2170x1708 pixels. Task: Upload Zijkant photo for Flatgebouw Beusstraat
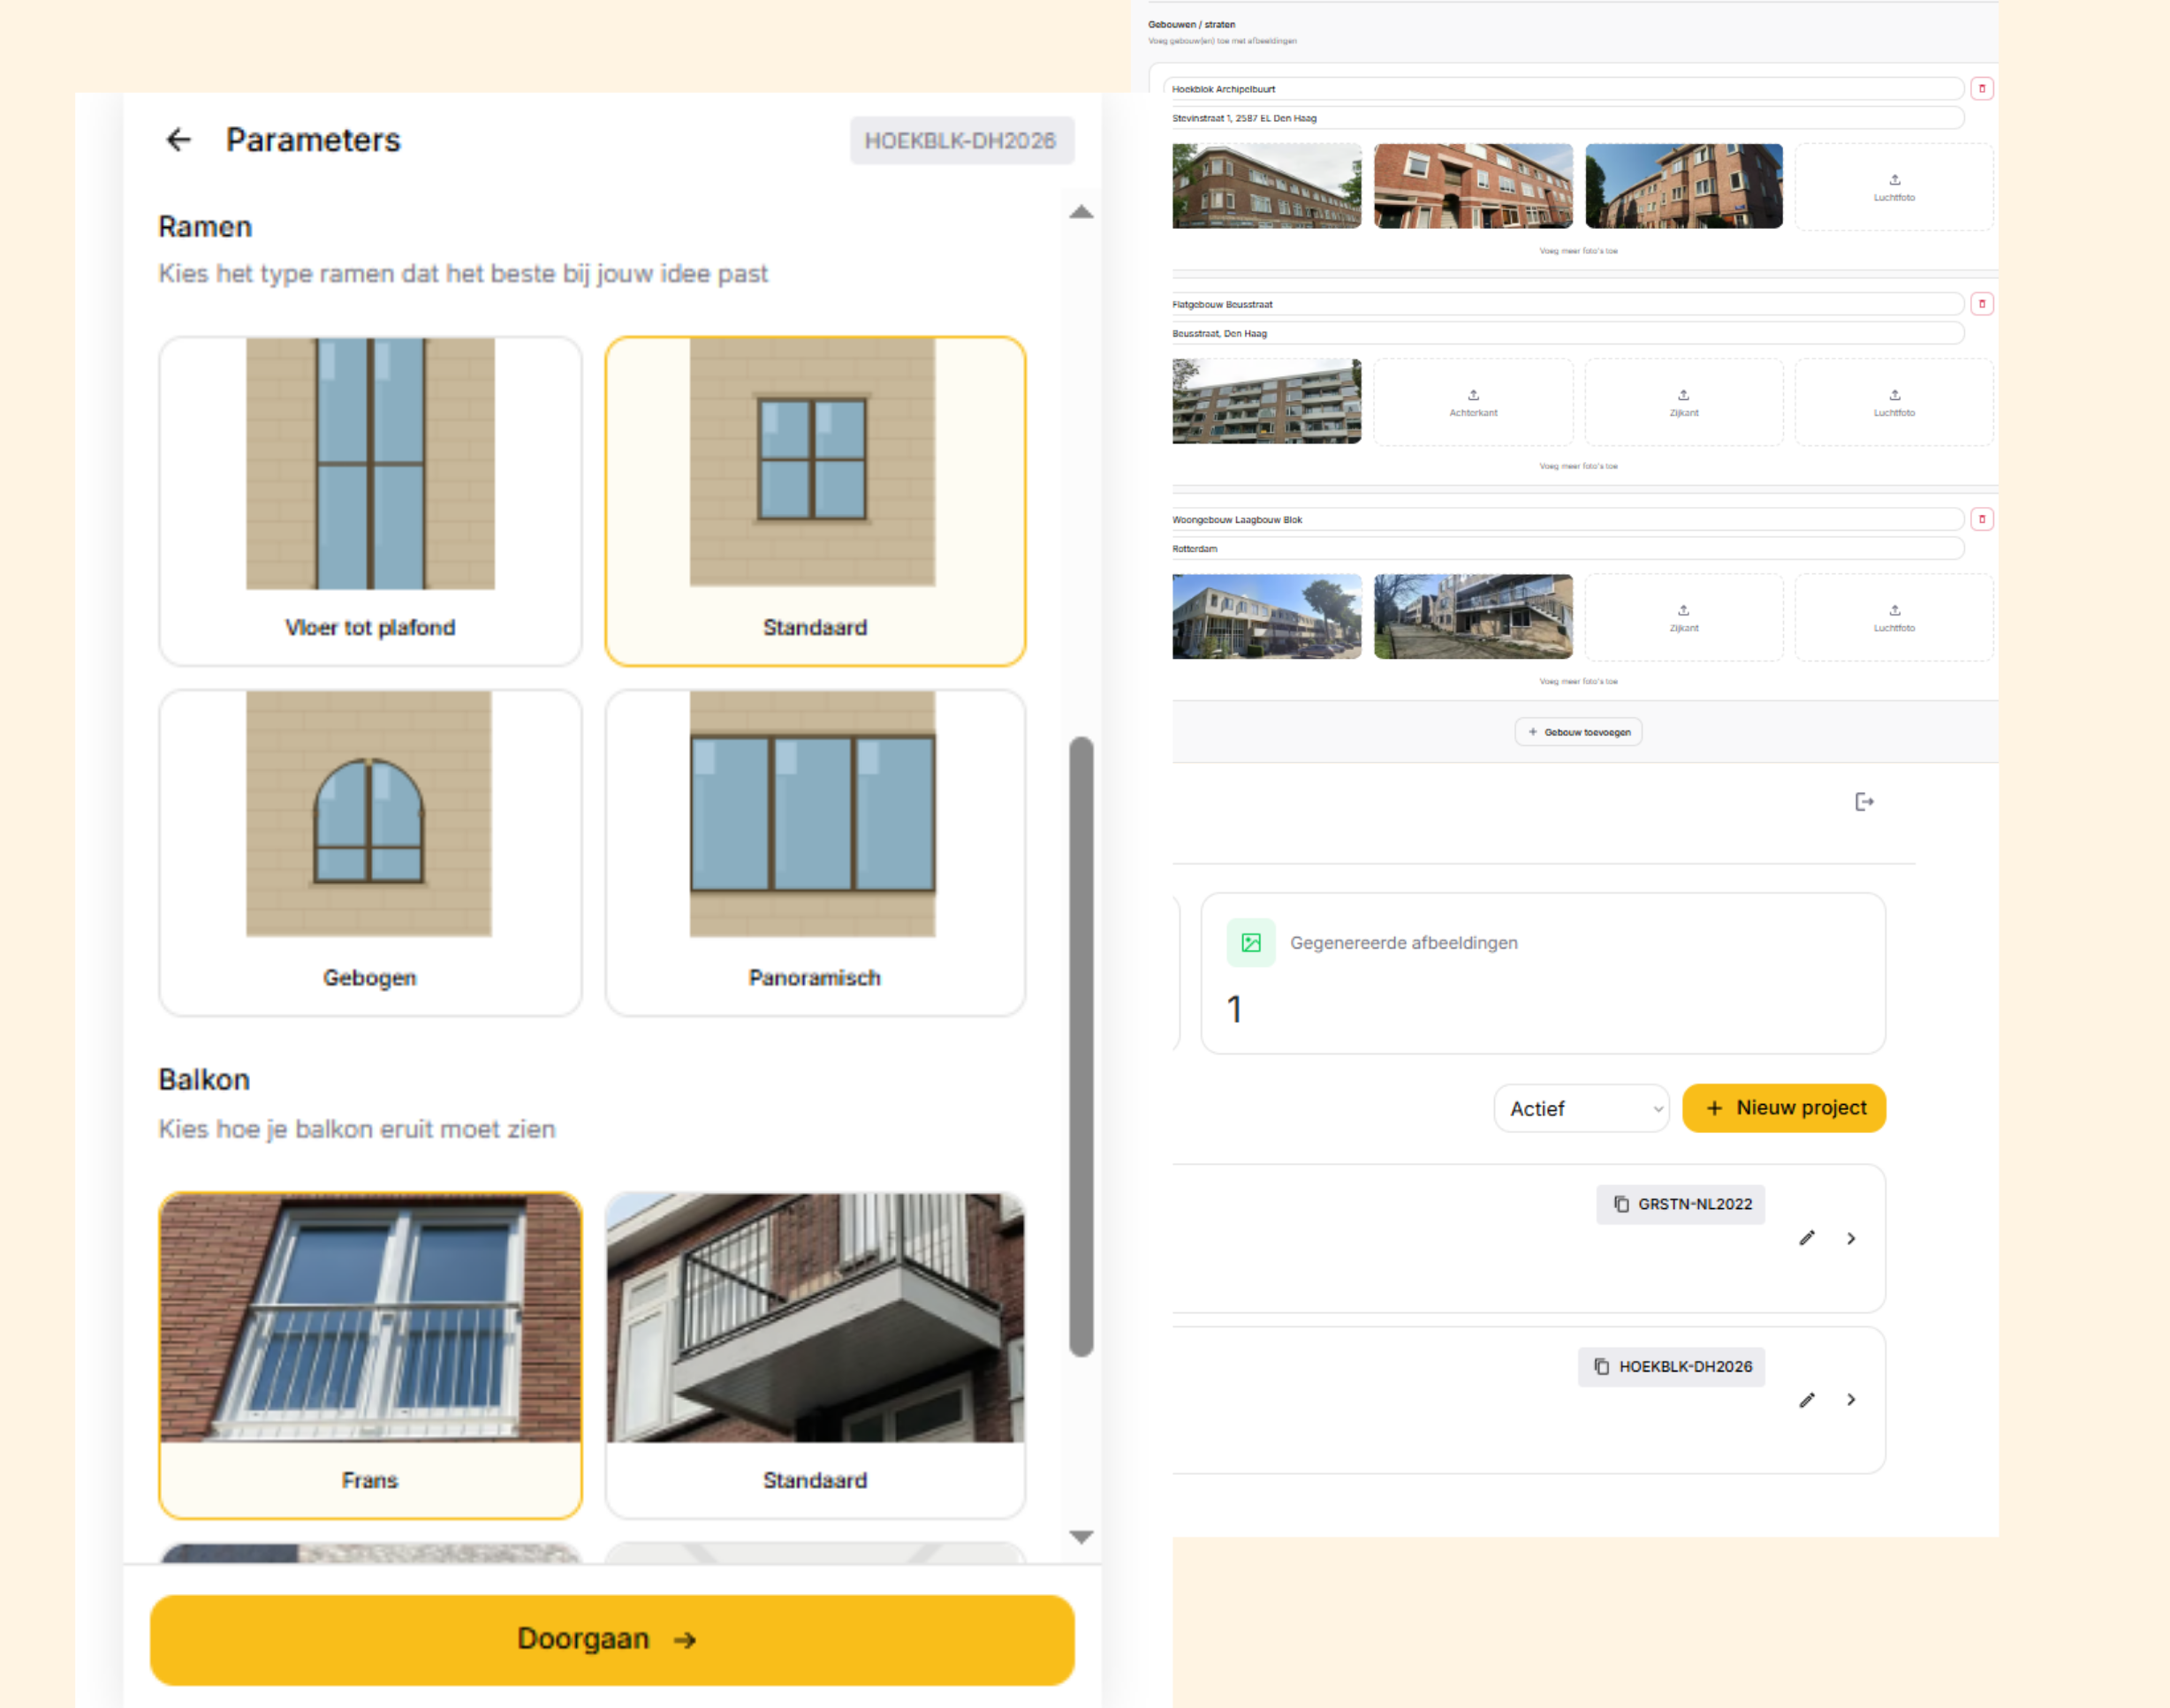pyautogui.click(x=1684, y=402)
